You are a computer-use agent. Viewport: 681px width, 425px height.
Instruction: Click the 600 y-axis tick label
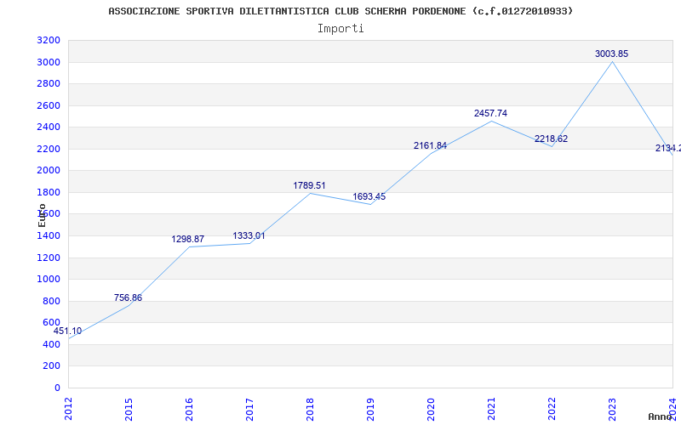tap(52, 323)
